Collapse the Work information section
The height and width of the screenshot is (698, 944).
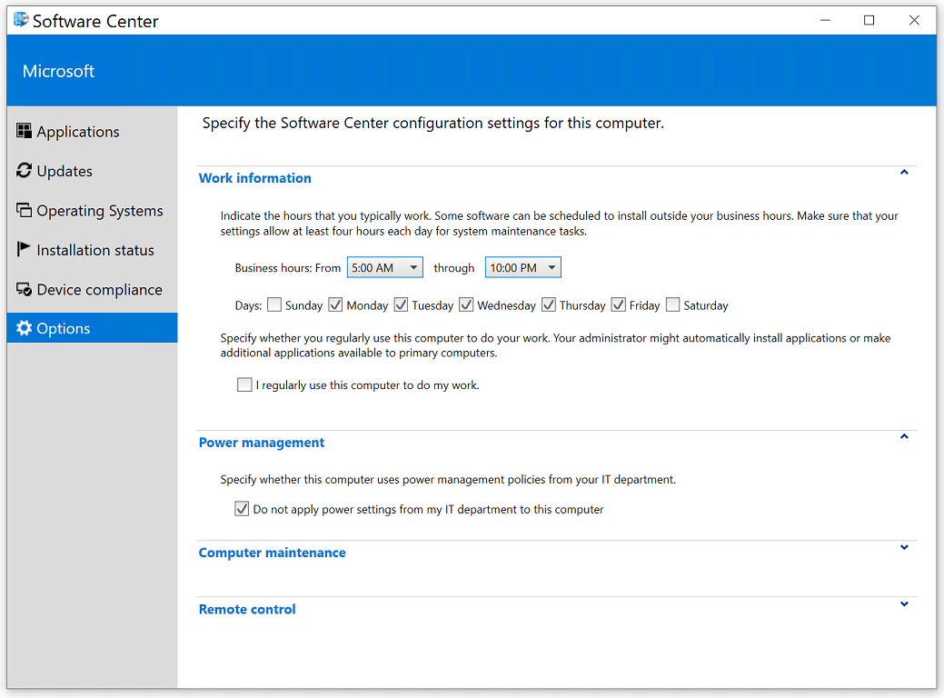(x=904, y=172)
